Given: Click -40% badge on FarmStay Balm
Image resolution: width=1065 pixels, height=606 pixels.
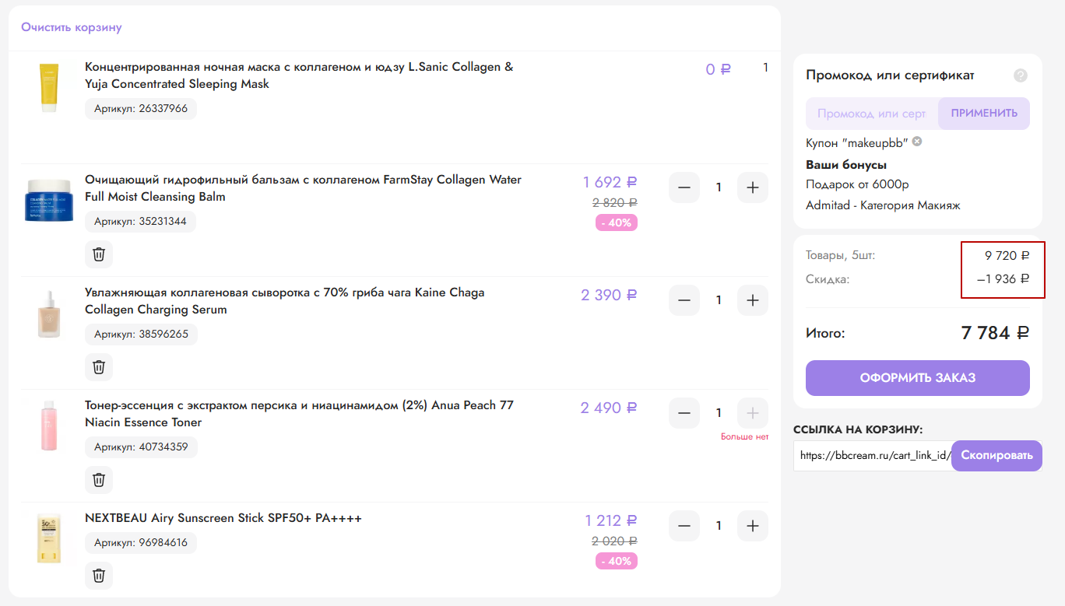Looking at the screenshot, I should coord(617,222).
